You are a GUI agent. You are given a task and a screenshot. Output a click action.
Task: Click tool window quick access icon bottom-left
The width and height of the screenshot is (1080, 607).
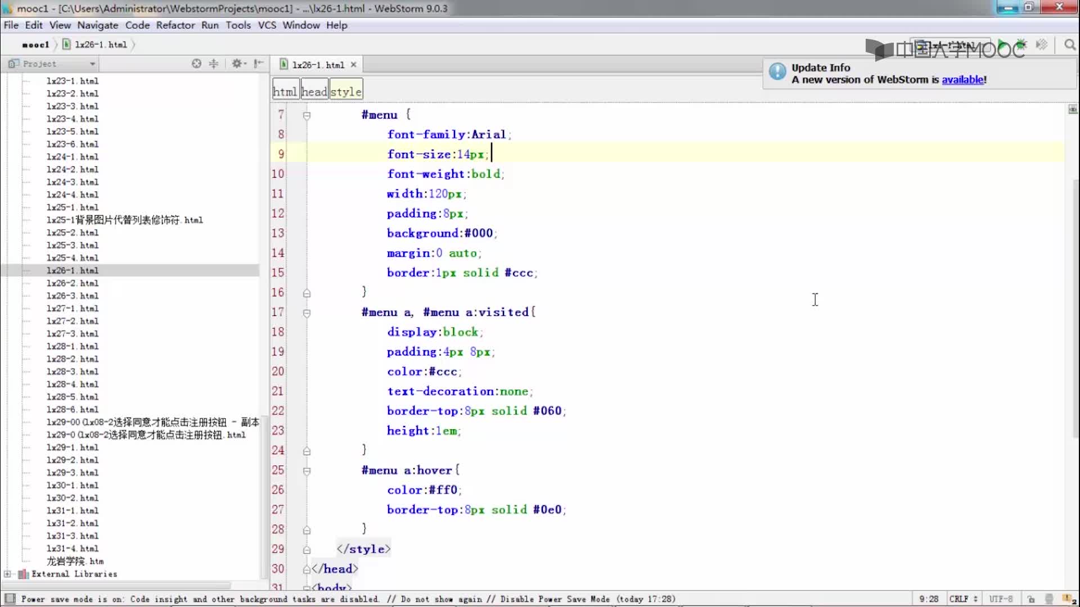tap(10, 599)
